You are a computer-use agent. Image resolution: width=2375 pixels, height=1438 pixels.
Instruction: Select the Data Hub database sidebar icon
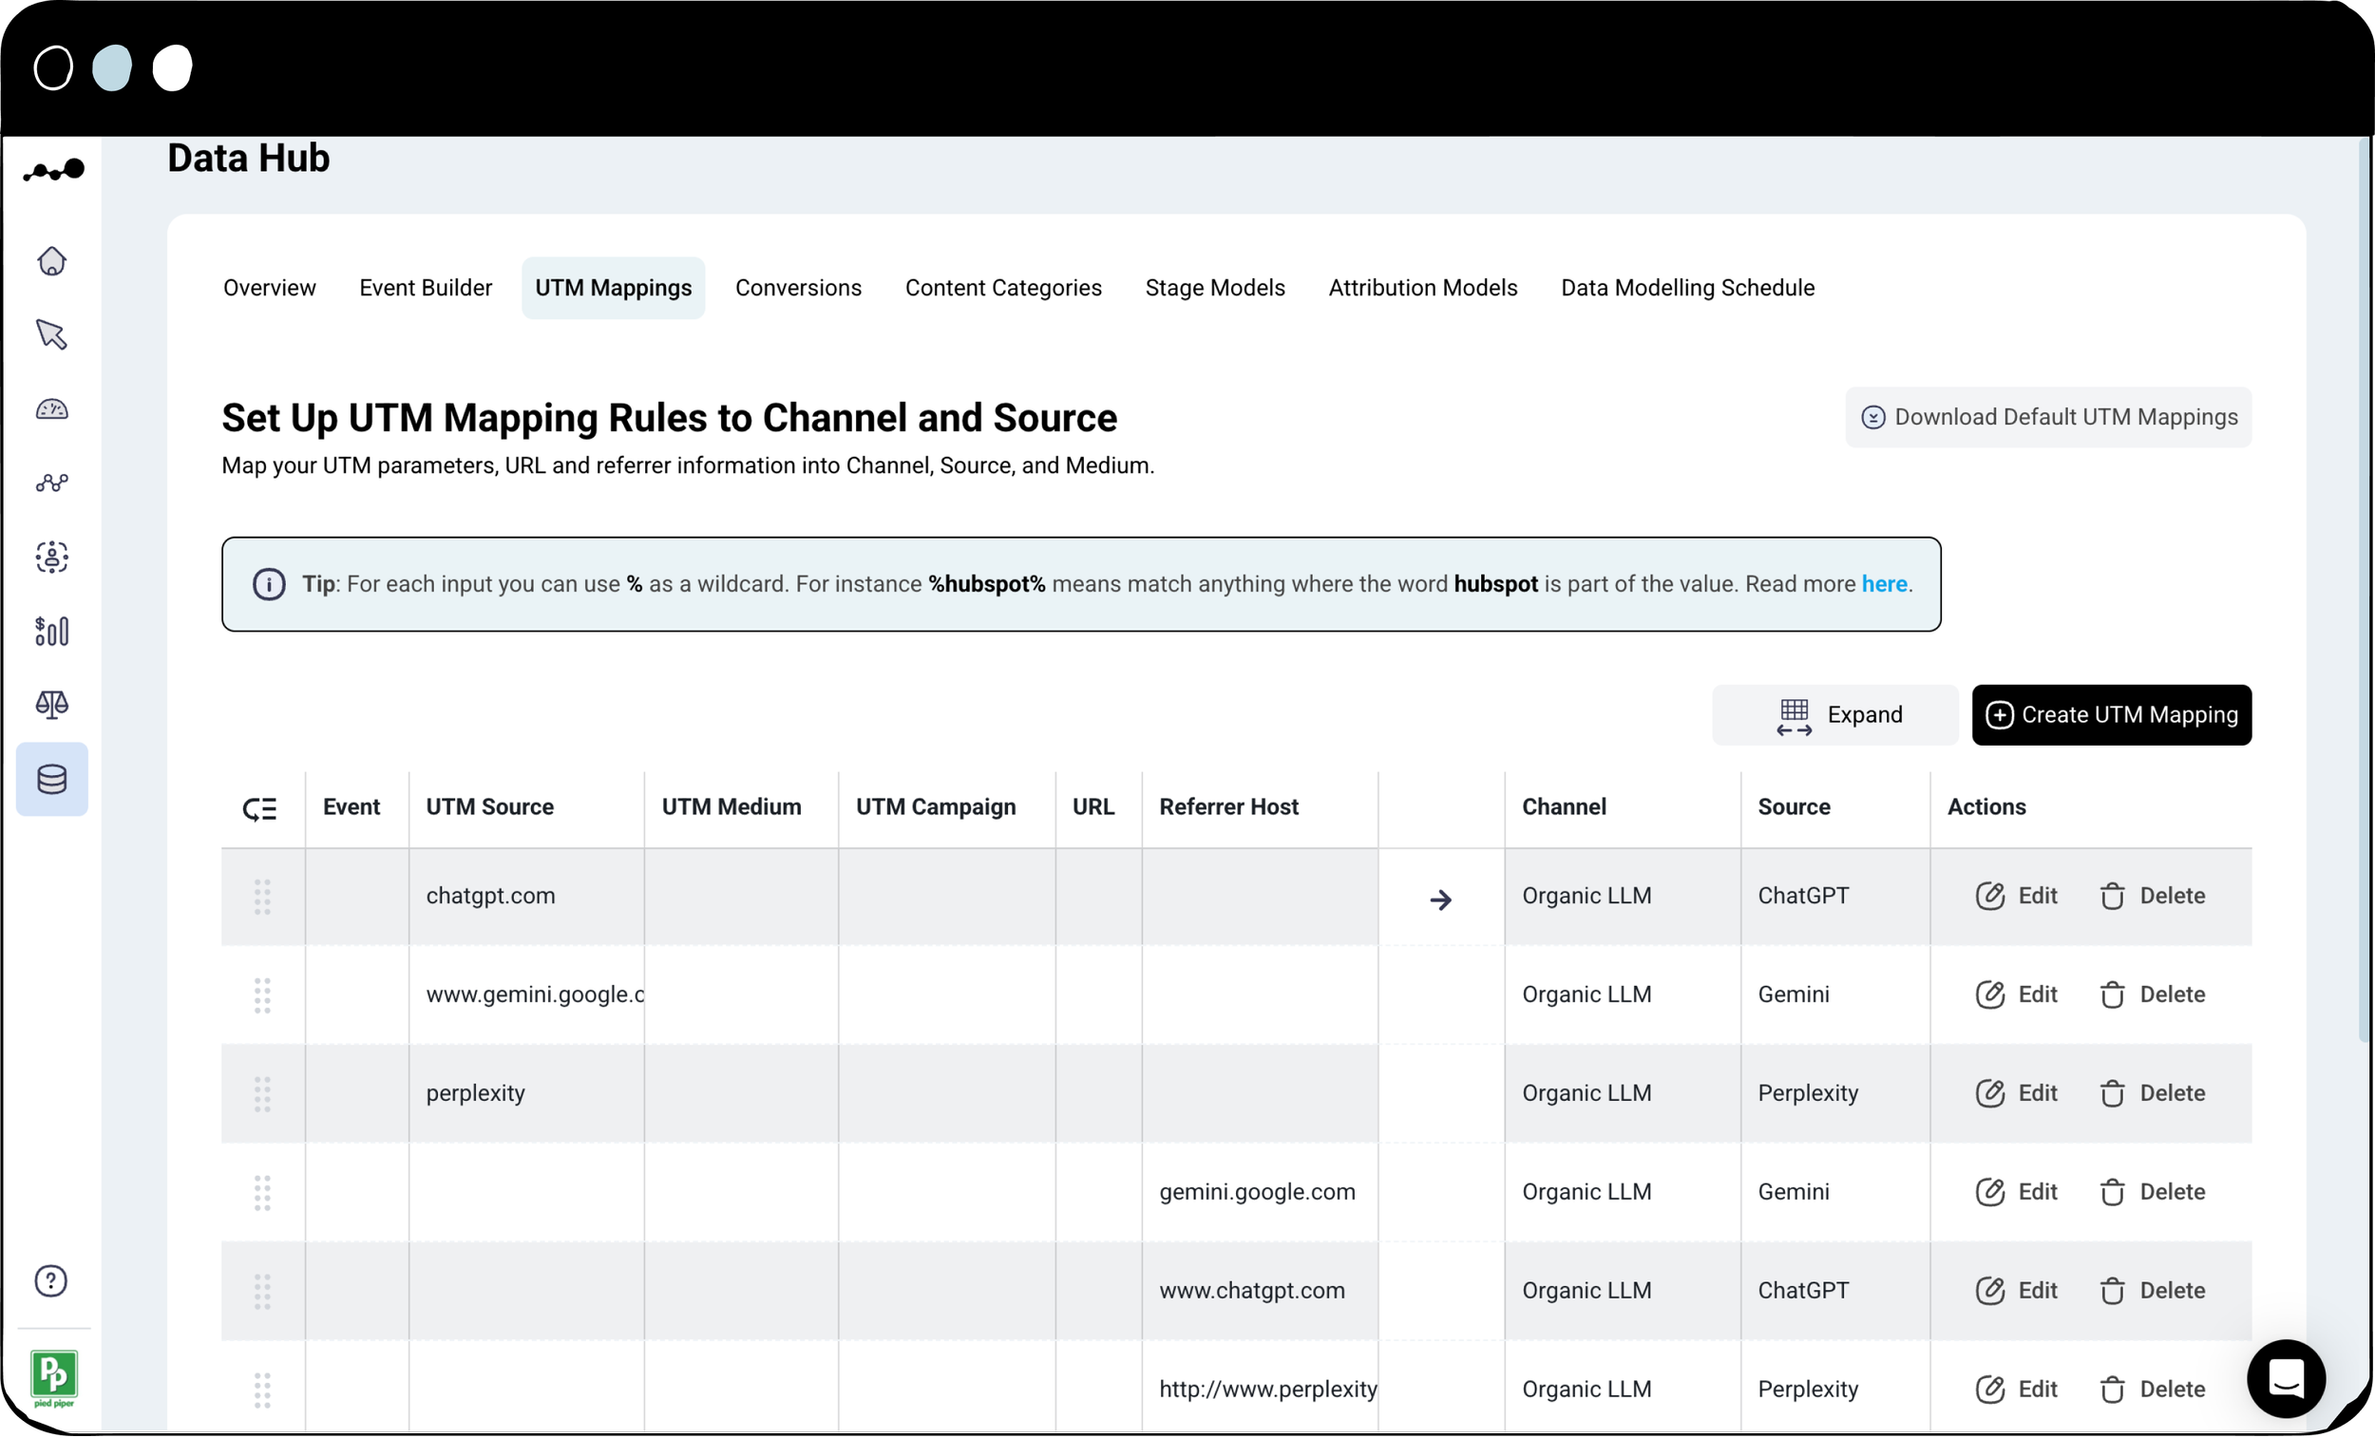[52, 781]
